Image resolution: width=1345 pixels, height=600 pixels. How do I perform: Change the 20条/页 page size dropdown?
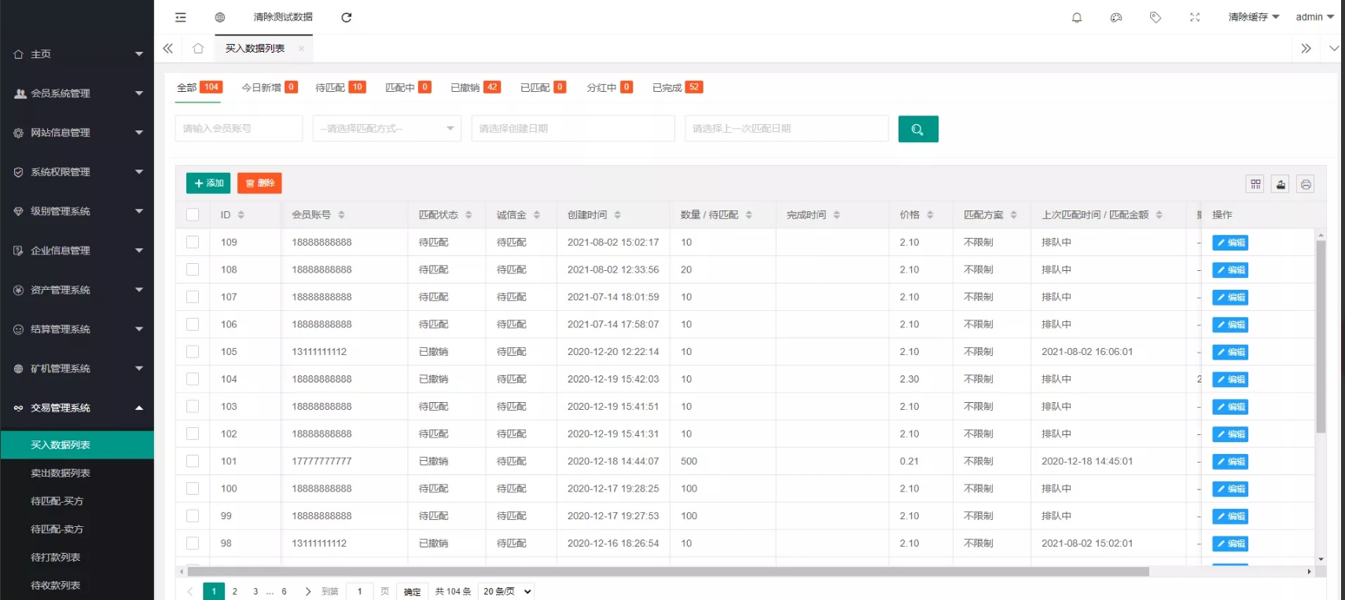507,591
